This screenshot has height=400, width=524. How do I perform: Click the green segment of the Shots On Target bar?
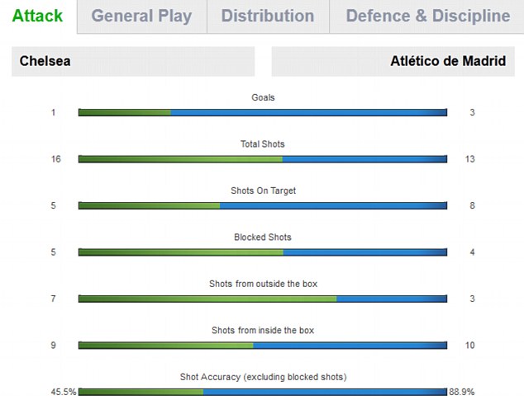tap(149, 205)
